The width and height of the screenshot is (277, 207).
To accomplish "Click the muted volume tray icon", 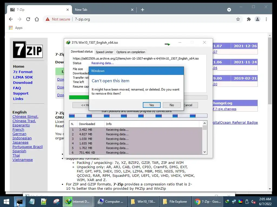I will pos(253,202).
